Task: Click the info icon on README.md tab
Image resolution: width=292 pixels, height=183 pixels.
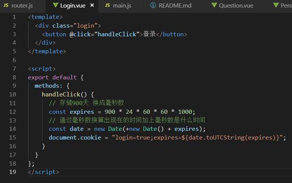Action: tap(153, 5)
